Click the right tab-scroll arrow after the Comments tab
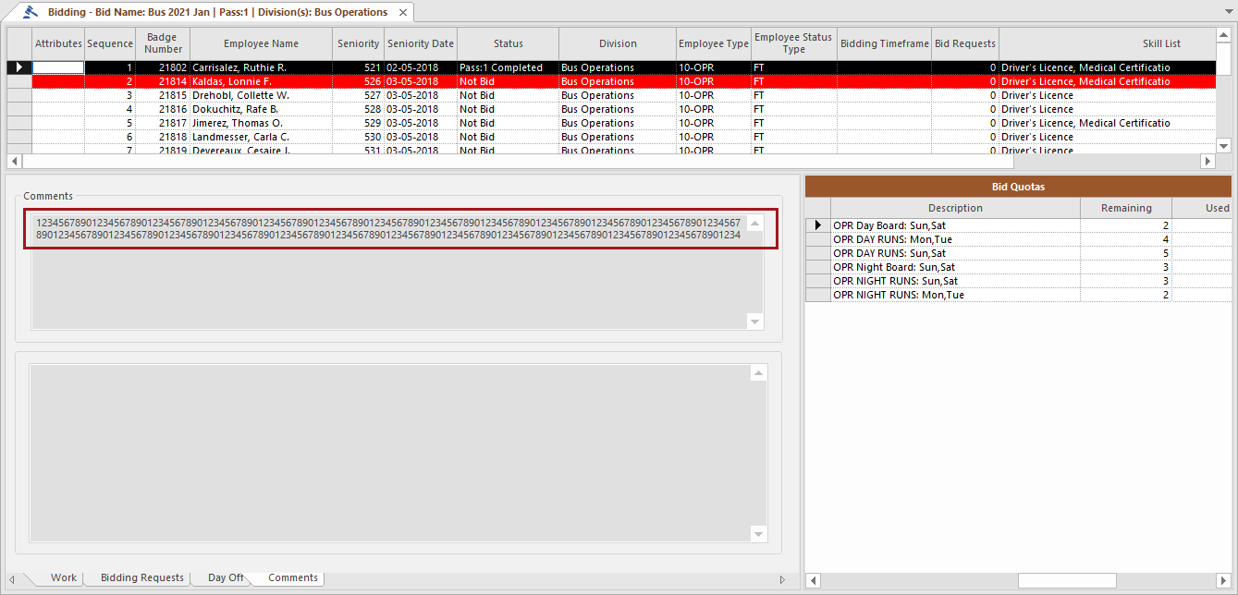 point(782,577)
